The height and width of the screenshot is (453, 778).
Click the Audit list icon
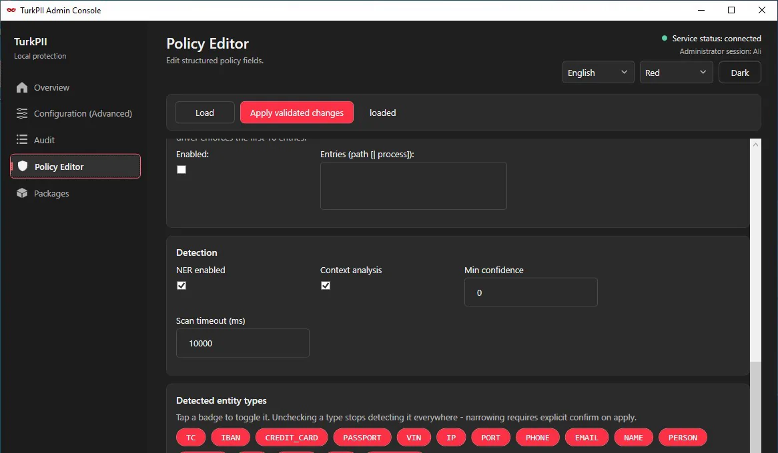click(22, 140)
